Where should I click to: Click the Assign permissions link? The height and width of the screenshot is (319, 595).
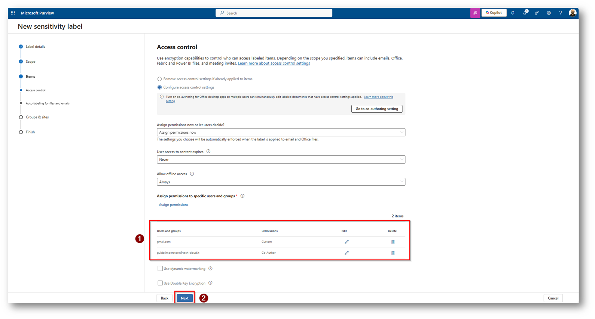[x=174, y=205]
